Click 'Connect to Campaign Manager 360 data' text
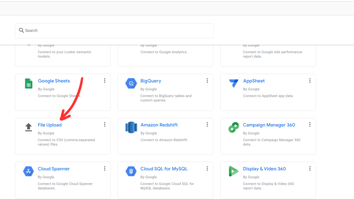 [x=272, y=142]
